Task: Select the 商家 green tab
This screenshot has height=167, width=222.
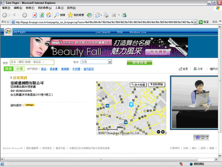Action: tap(8, 69)
